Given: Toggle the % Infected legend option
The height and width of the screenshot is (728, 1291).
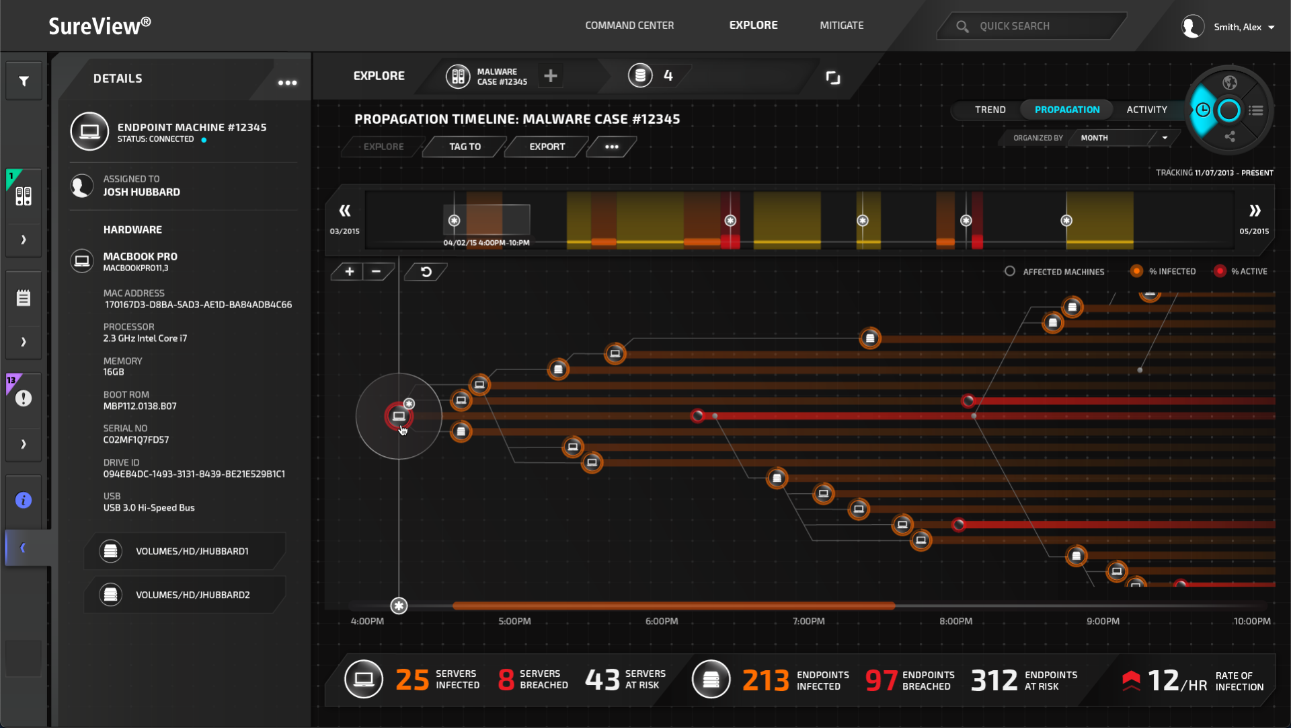Looking at the screenshot, I should pos(1136,271).
